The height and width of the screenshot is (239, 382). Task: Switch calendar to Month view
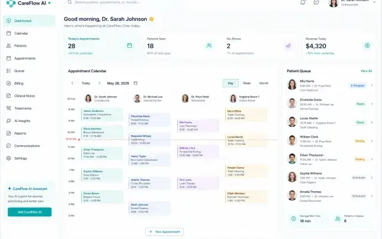tap(264, 83)
